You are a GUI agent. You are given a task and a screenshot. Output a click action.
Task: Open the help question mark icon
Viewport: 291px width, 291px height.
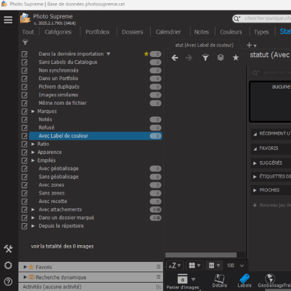pos(8,281)
